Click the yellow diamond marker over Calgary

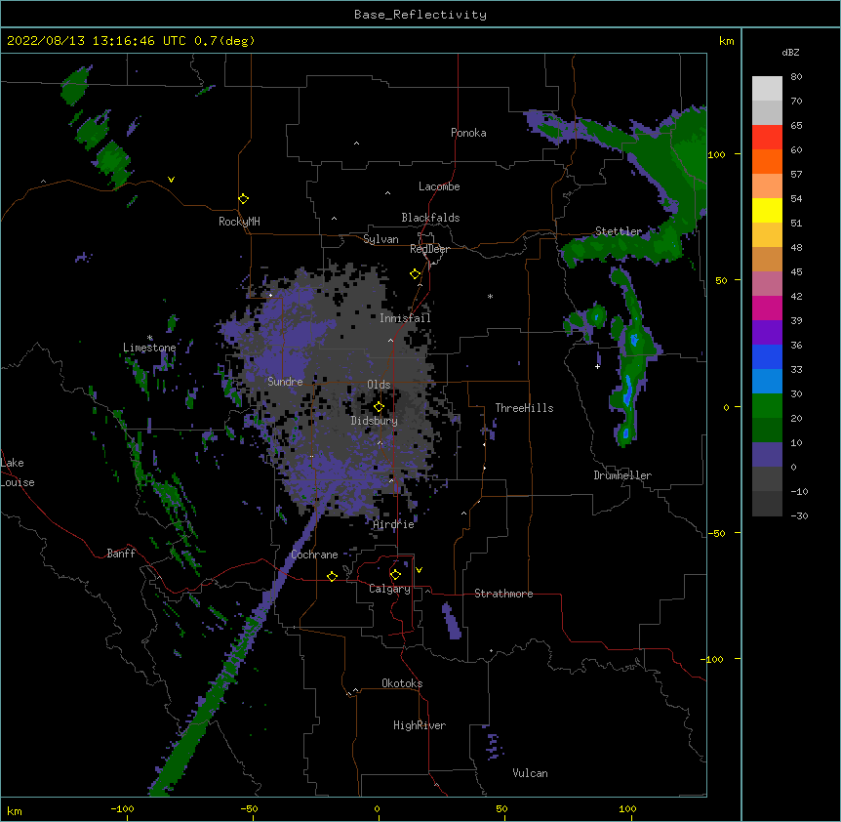tap(395, 575)
